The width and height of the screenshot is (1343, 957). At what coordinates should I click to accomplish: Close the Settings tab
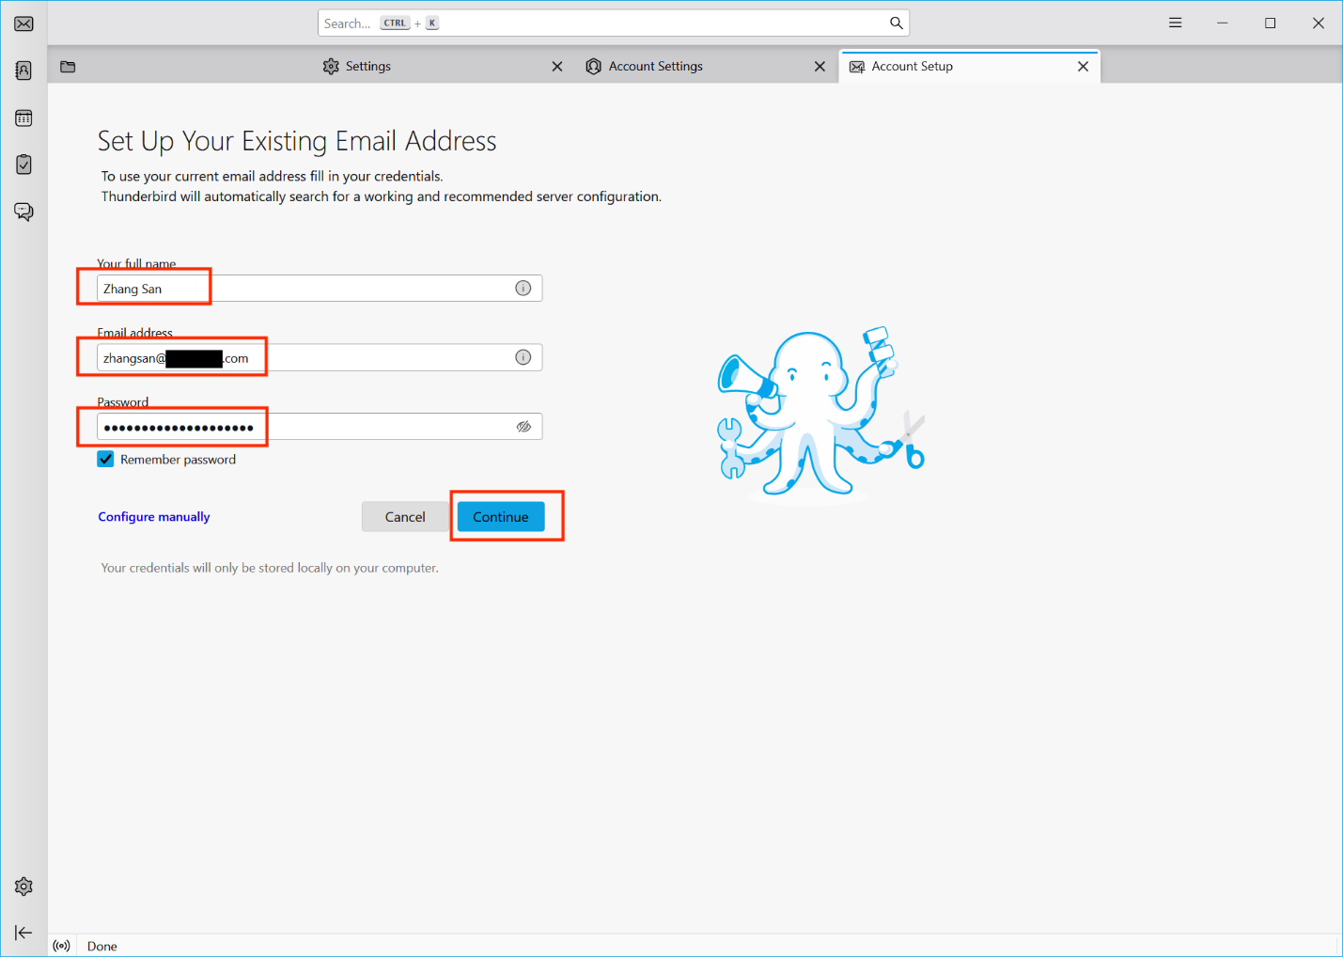(557, 67)
